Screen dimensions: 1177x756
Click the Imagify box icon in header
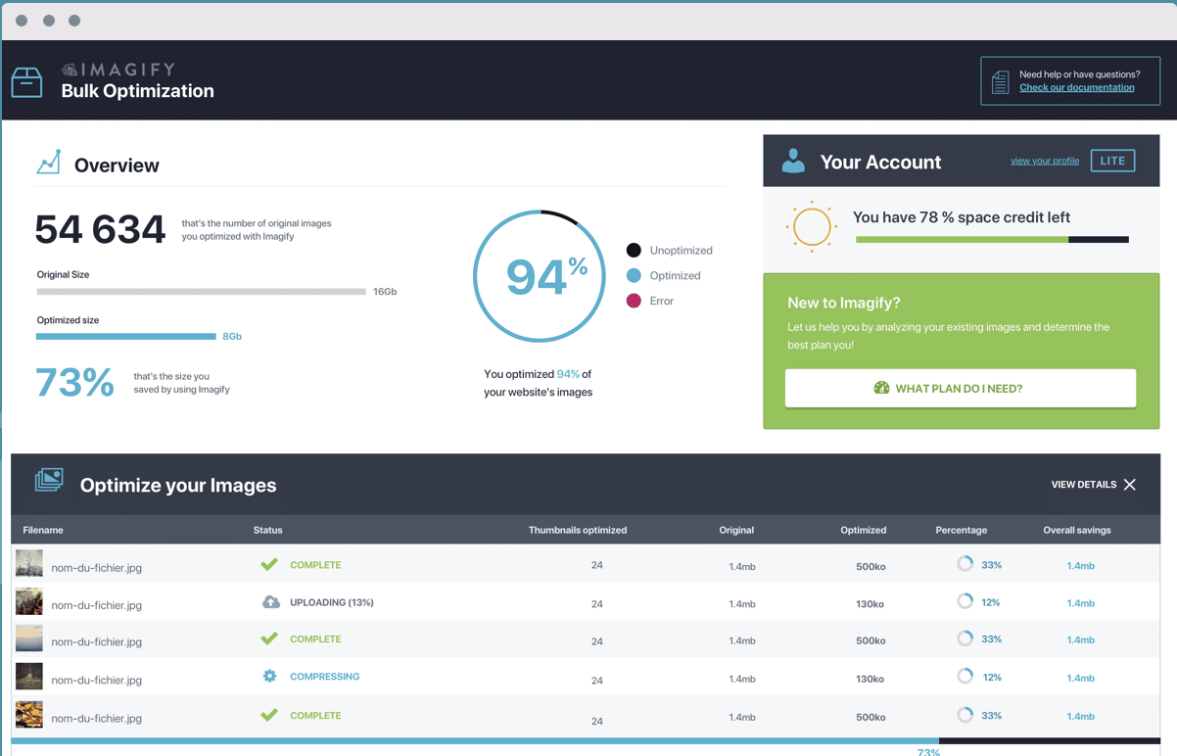tap(26, 82)
